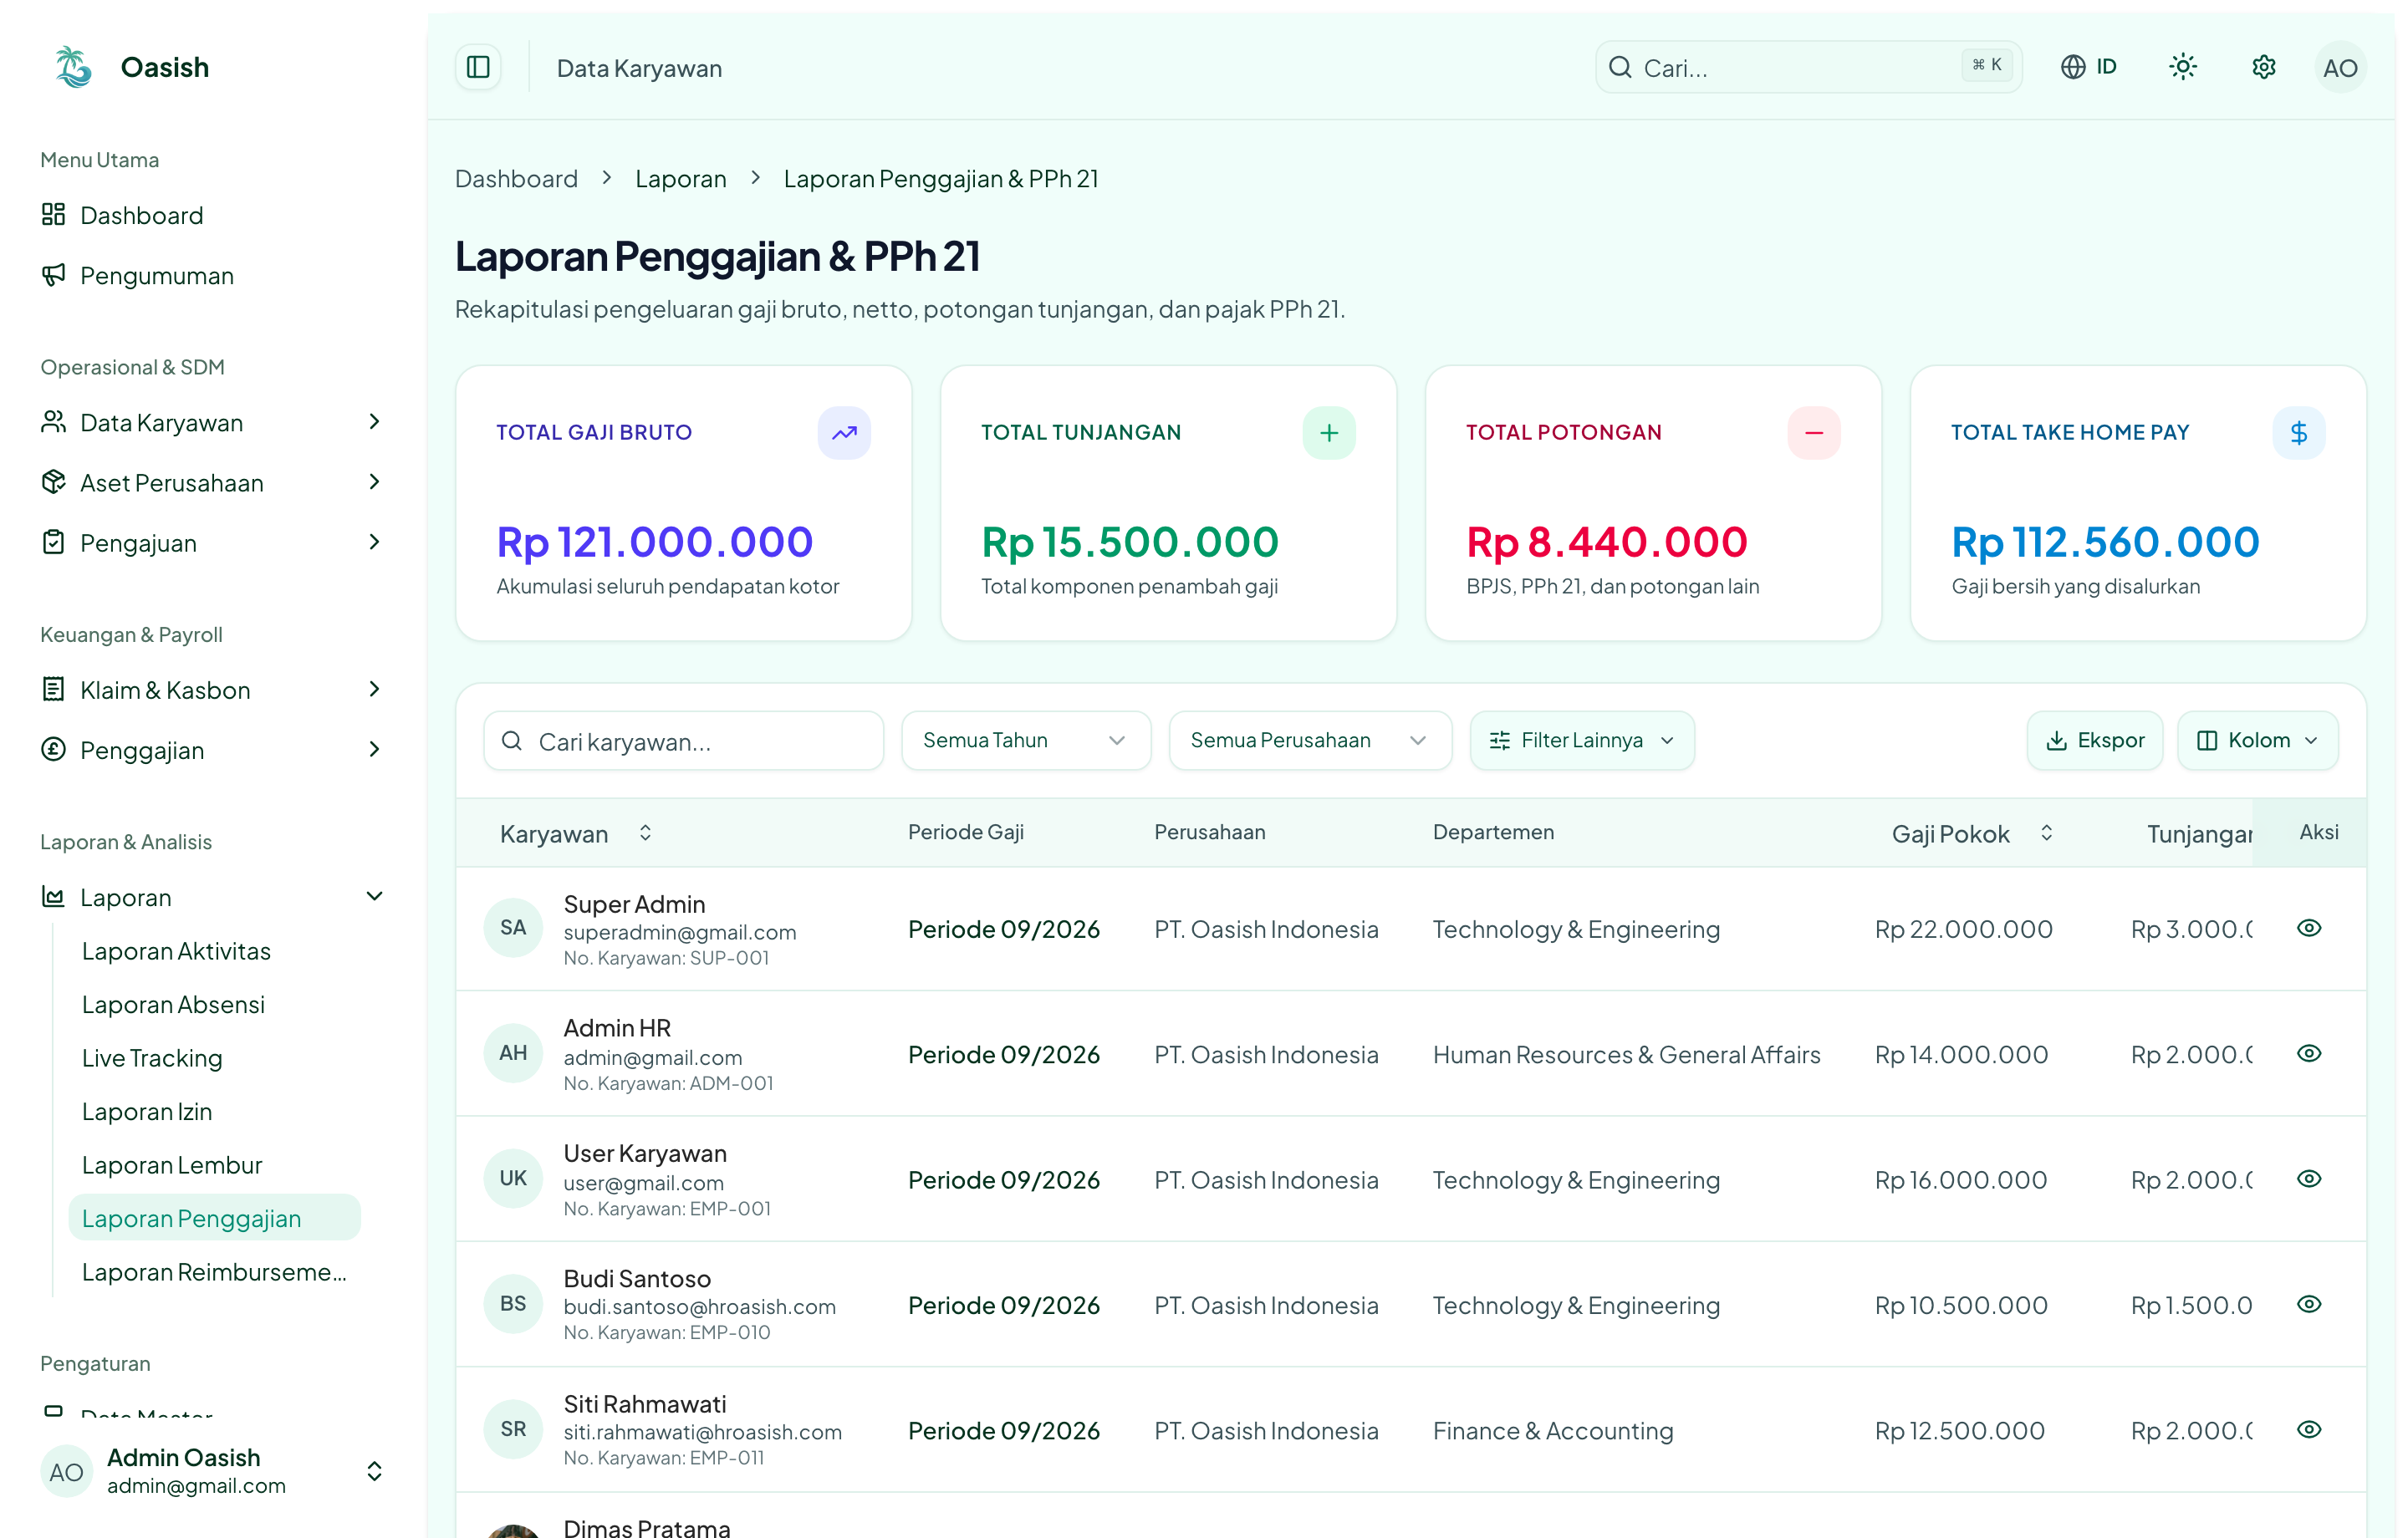The height and width of the screenshot is (1538, 2408).
Task: Click the minus icon on Total Potongan
Action: pyautogui.click(x=1814, y=433)
